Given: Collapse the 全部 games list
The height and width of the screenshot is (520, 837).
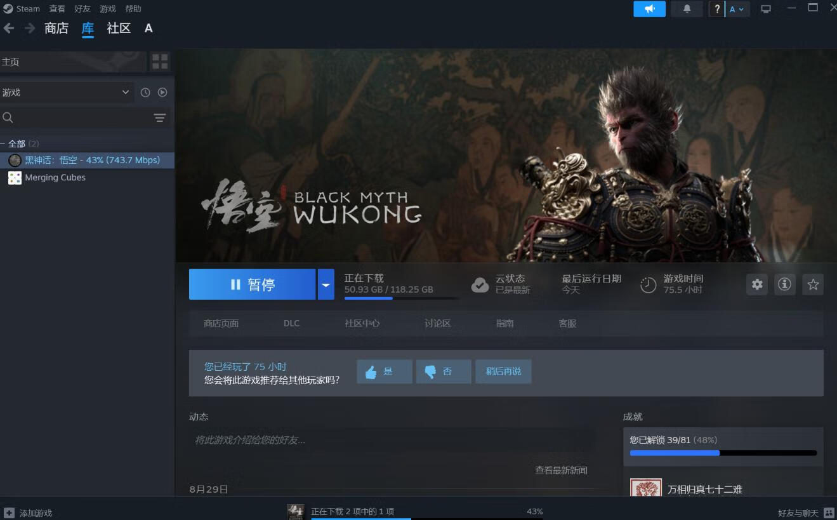Looking at the screenshot, I should coord(4,144).
